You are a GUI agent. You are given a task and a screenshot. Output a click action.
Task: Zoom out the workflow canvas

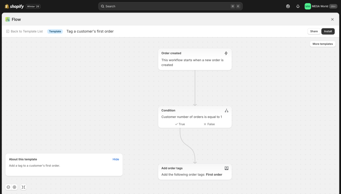(8, 187)
